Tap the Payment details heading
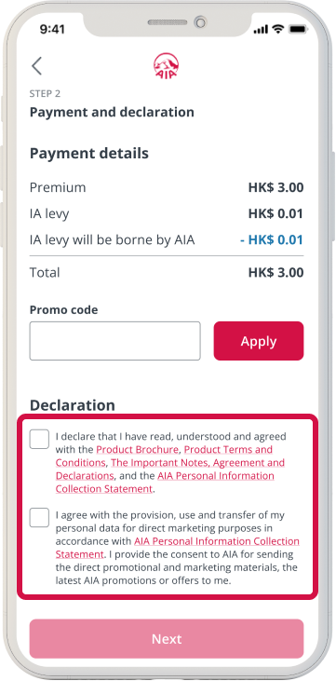The image size is (336, 681). click(89, 154)
